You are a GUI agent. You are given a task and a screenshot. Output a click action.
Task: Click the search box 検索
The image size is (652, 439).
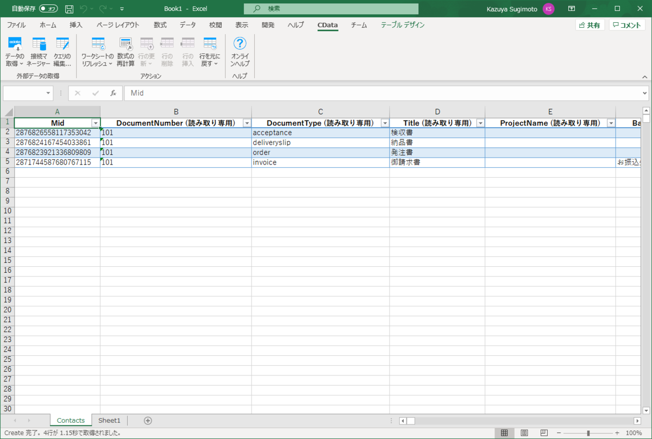click(x=331, y=9)
